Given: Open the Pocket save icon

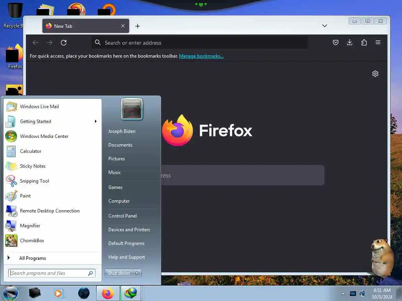Looking at the screenshot, I should (x=335, y=42).
